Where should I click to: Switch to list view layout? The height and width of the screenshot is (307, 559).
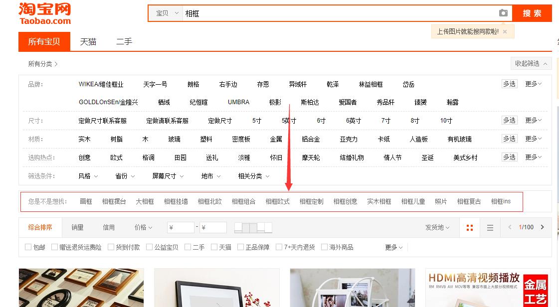(490, 227)
